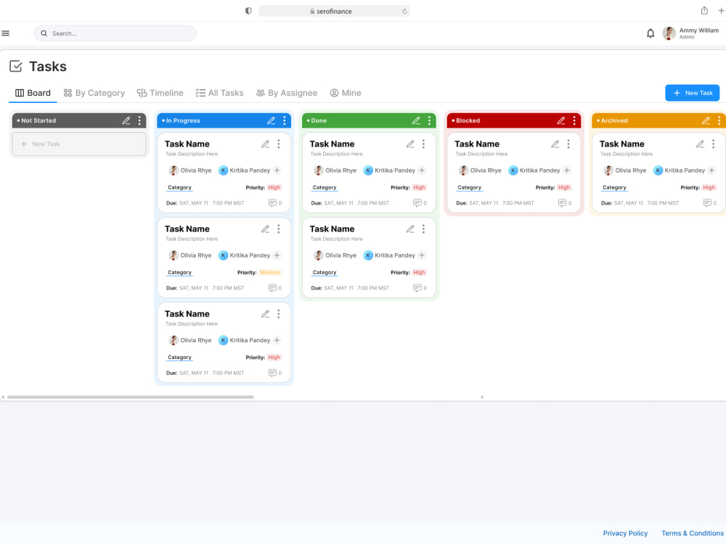The height and width of the screenshot is (544, 726).
Task: Reload page via address bar refresh icon
Action: 404,11
